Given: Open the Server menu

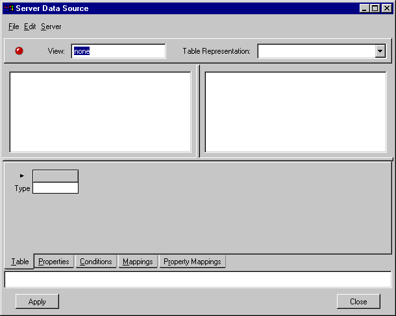Looking at the screenshot, I should coord(51,27).
